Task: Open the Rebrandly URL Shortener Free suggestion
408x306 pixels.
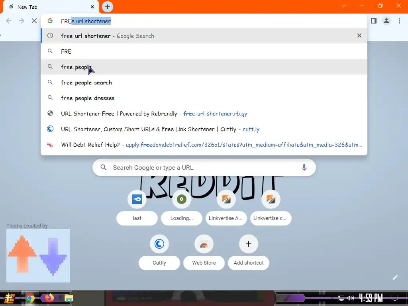Action: point(204,114)
